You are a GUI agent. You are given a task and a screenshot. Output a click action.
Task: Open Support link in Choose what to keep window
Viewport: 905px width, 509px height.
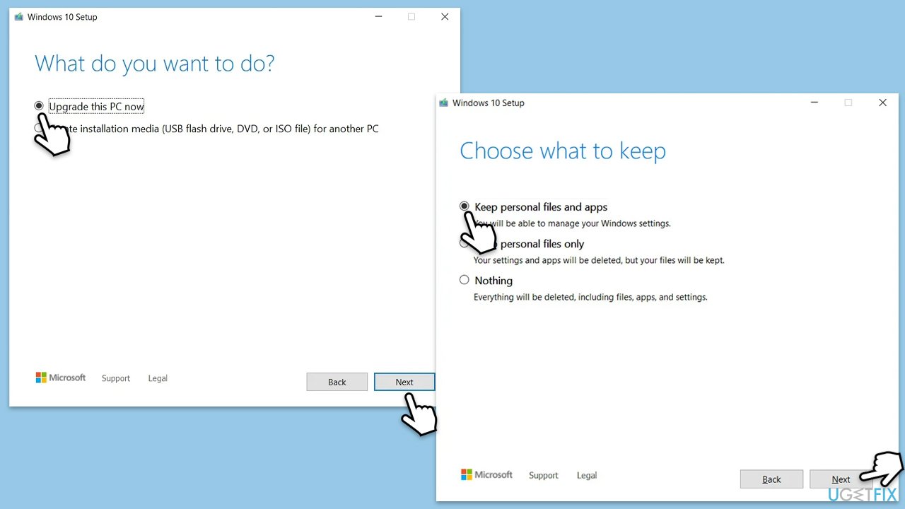tap(543, 475)
